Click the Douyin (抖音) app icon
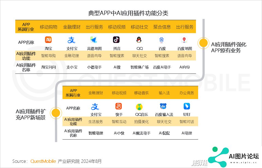The image size is (262, 168). point(116,40)
